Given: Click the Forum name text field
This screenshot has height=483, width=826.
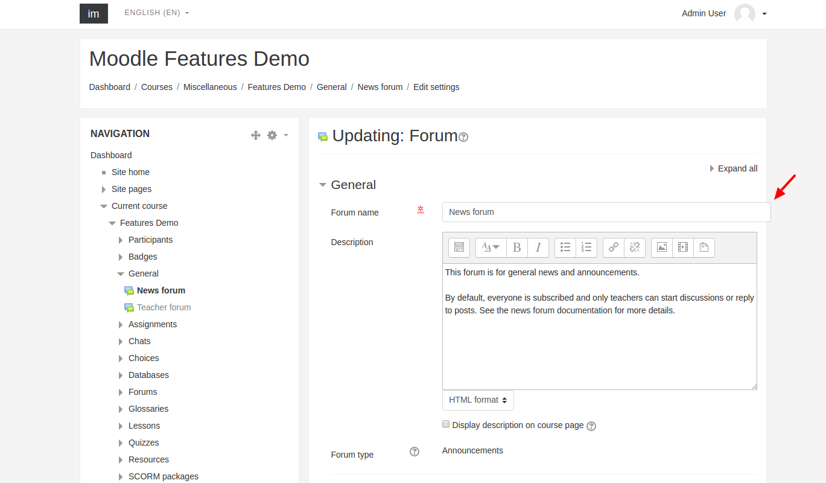Looking at the screenshot, I should tap(606, 212).
